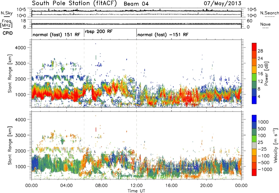Click the 'CPID' label
The height and width of the screenshot is (193, 279).
8,33
